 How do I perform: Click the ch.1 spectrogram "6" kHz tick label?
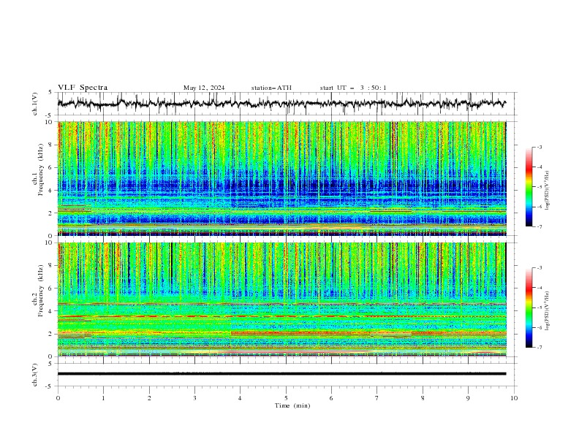coord(50,167)
